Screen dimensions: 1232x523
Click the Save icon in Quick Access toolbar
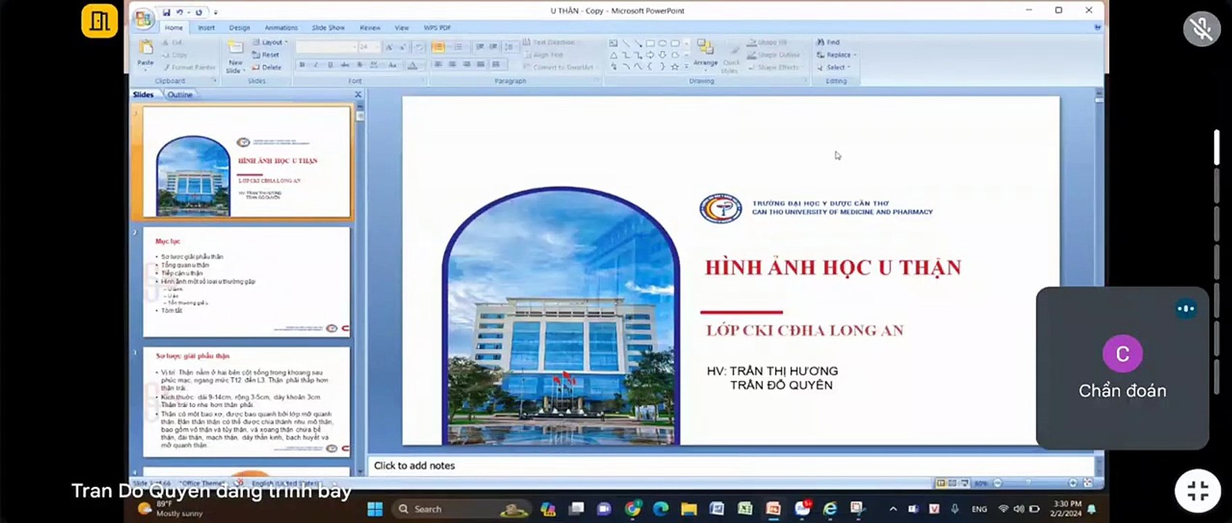tap(167, 12)
